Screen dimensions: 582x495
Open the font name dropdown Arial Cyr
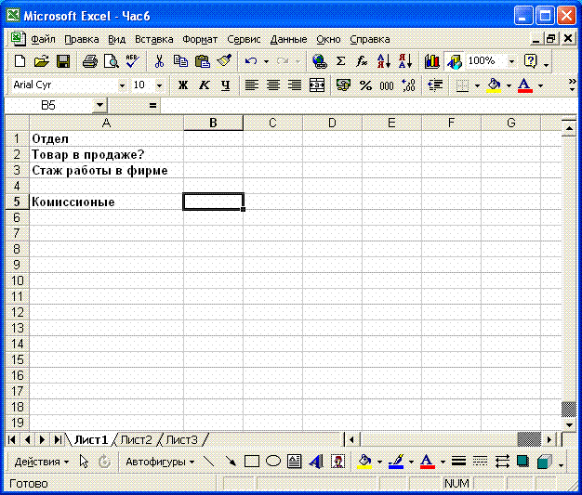pyautogui.click(x=122, y=85)
